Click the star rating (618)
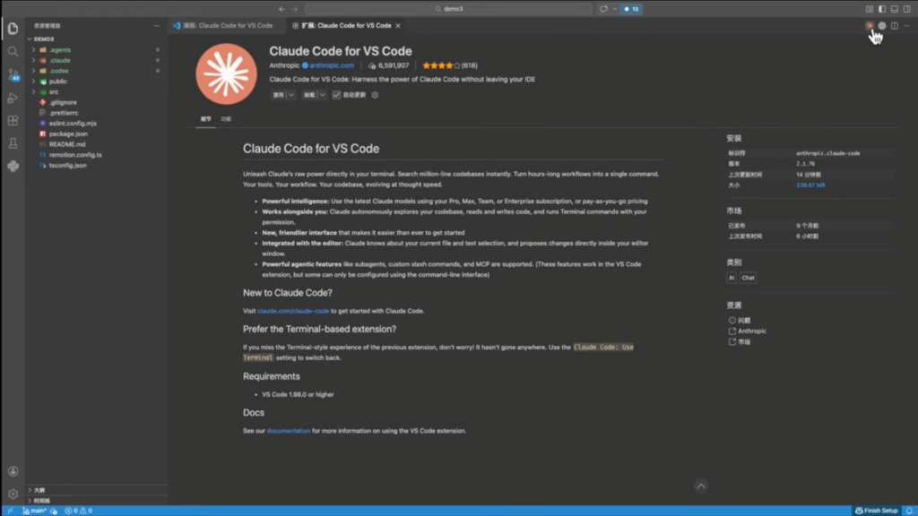 (x=450, y=65)
